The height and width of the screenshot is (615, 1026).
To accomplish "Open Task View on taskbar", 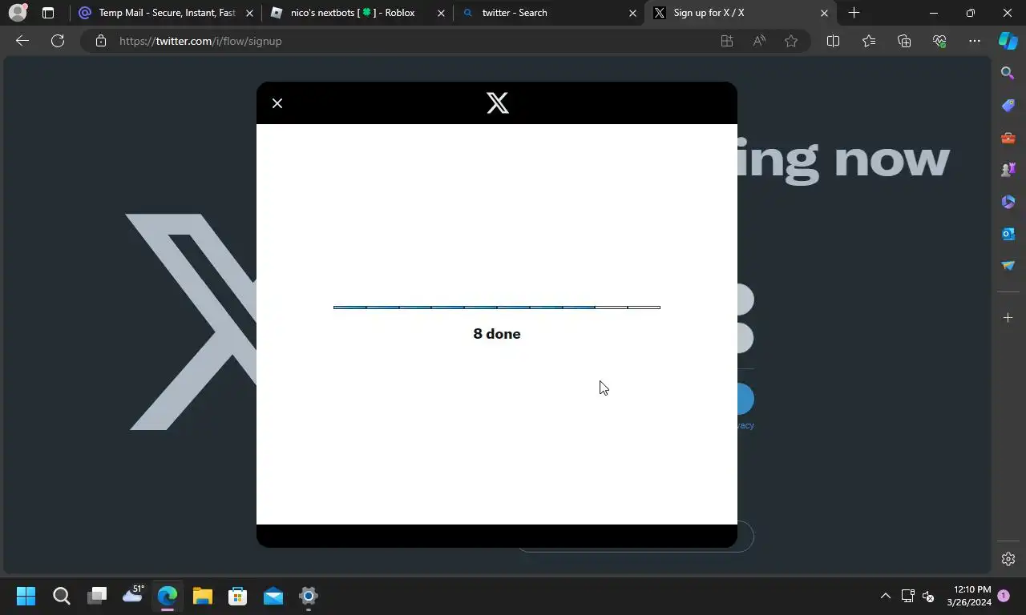I will tap(97, 596).
